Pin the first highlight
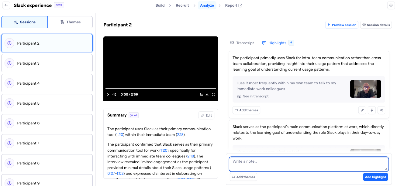Screen dimensions: 397x186 (371, 110)
